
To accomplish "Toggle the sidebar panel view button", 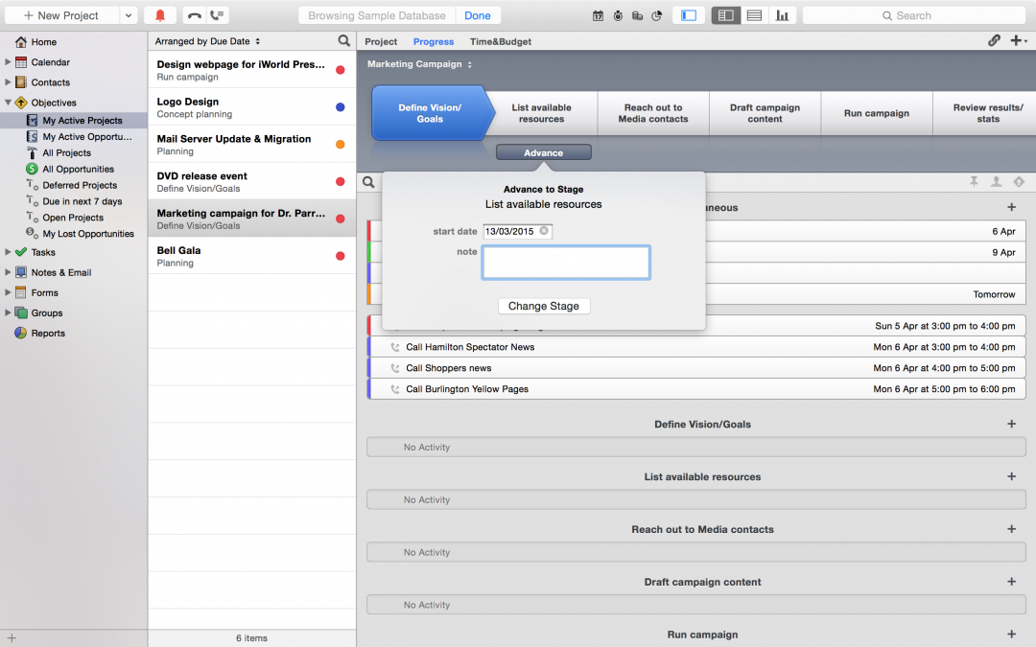I will 689,15.
